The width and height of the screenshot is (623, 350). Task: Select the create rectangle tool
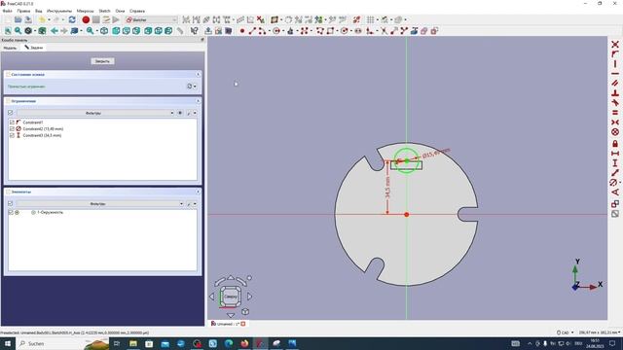(330, 30)
